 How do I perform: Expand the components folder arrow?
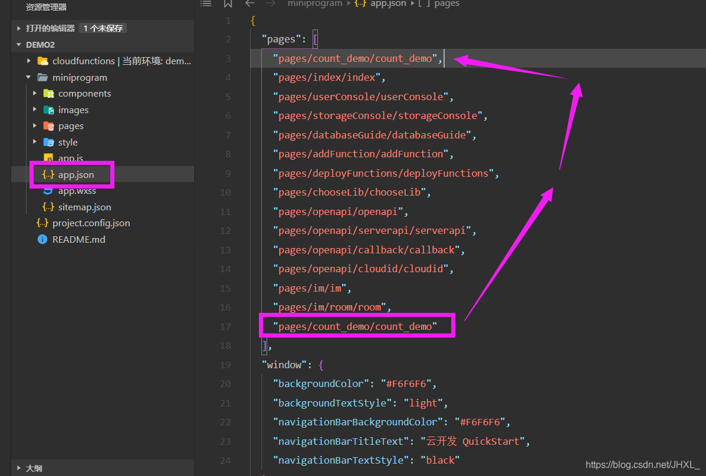pos(35,94)
